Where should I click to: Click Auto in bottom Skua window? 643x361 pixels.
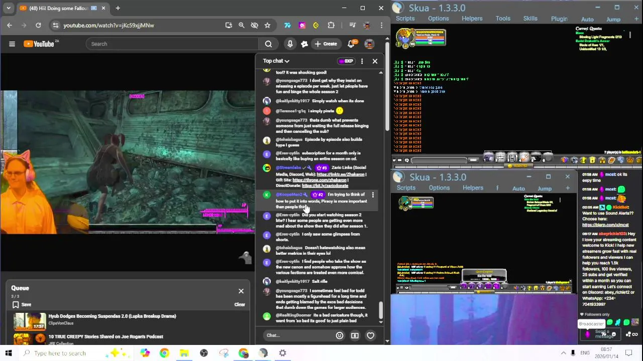(518, 189)
